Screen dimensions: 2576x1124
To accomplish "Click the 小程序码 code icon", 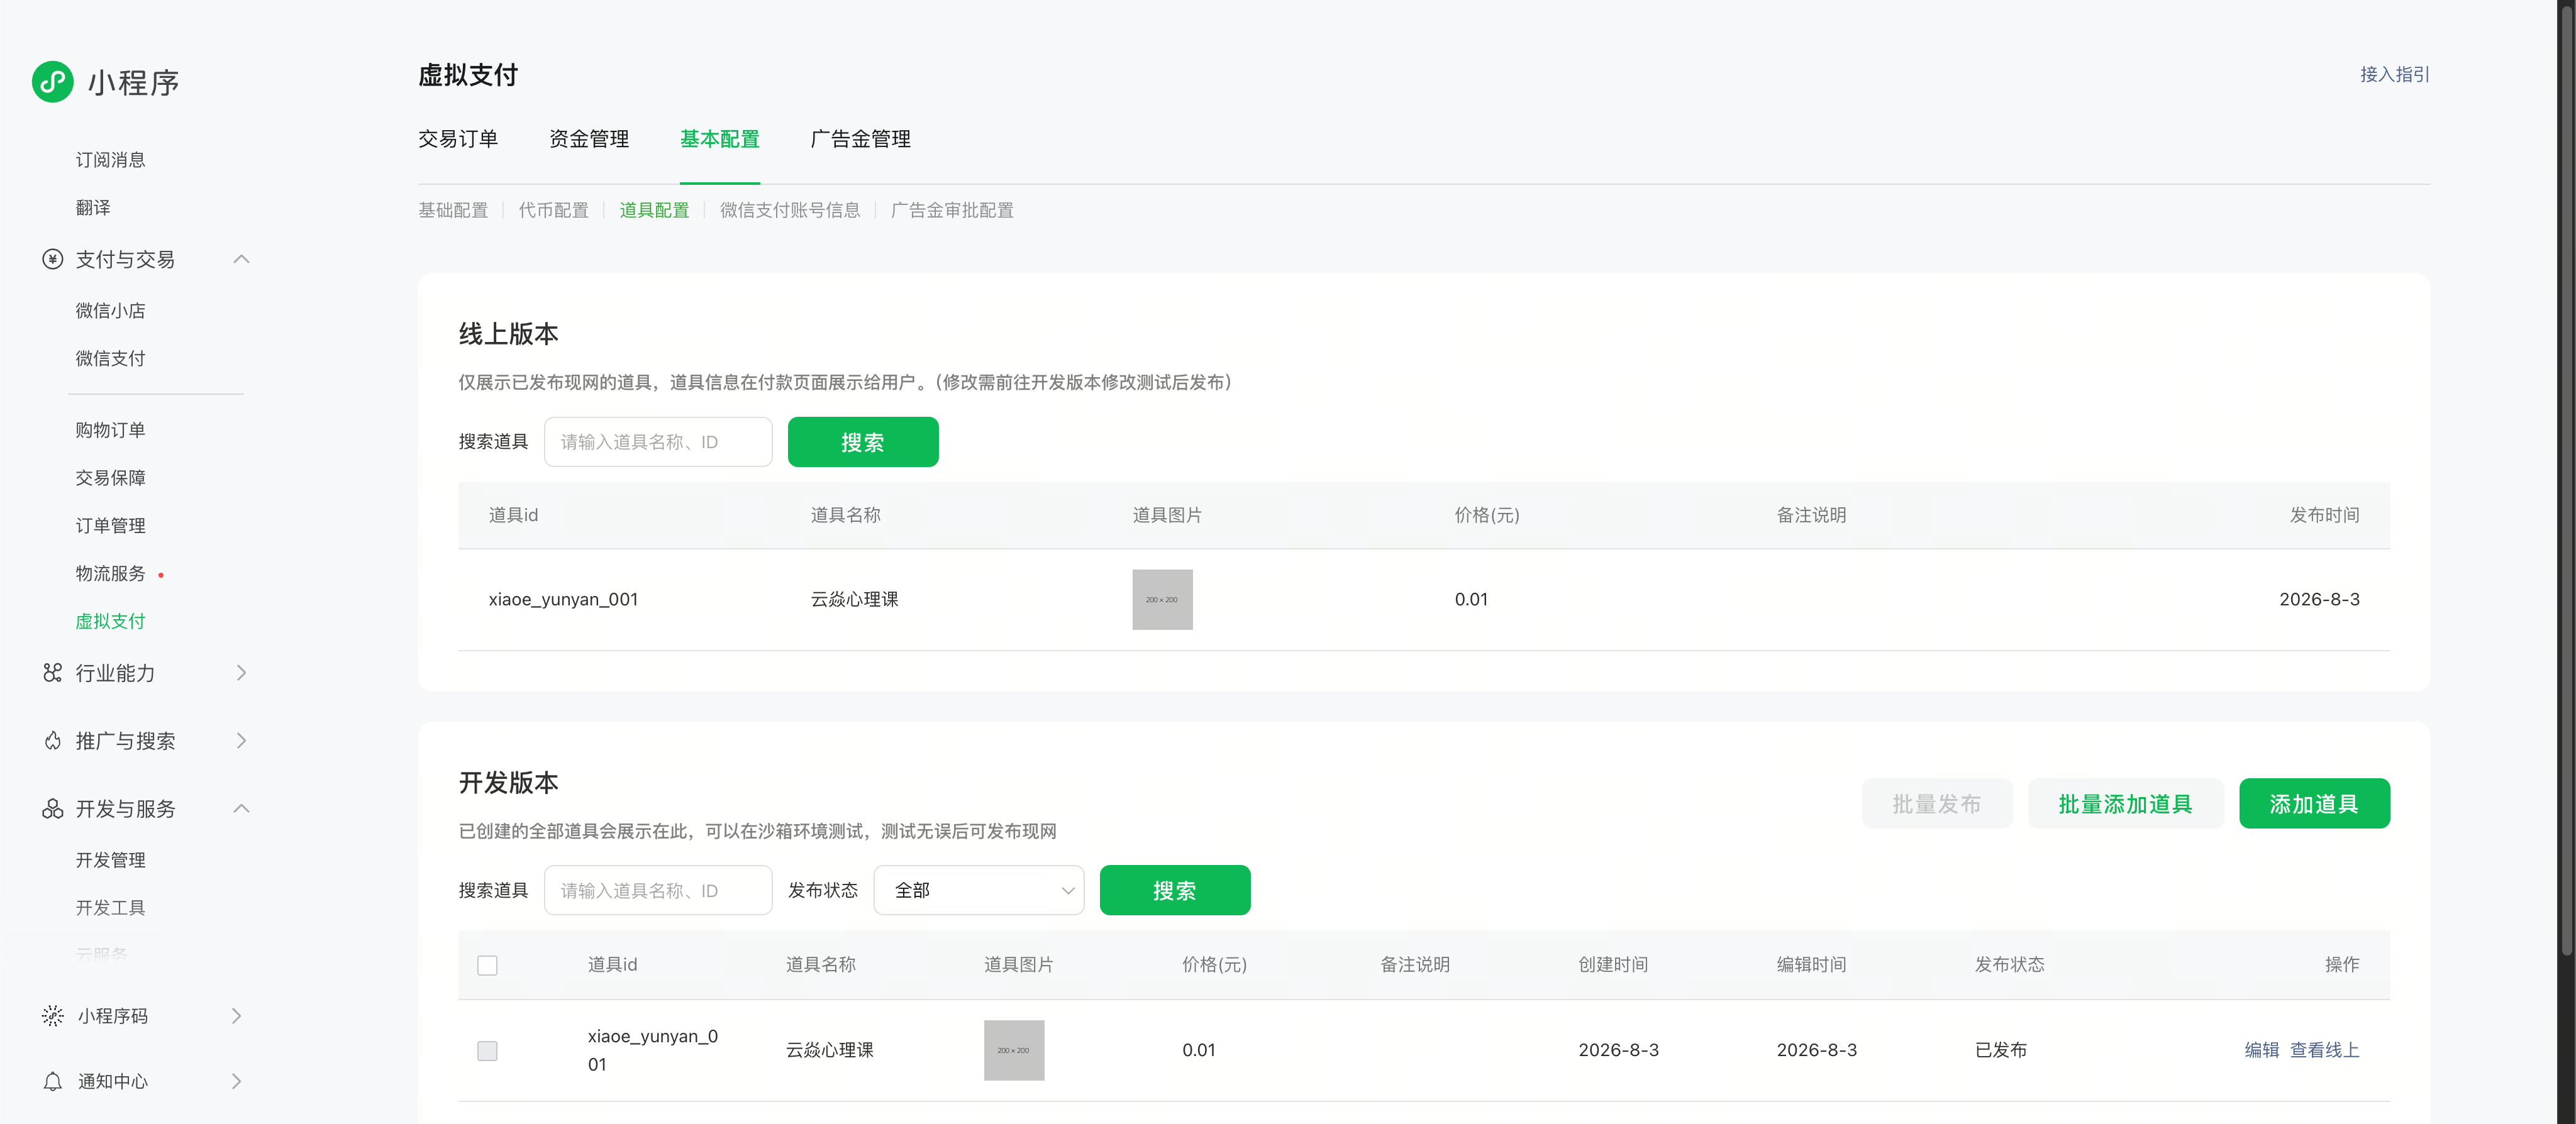I will [53, 1016].
